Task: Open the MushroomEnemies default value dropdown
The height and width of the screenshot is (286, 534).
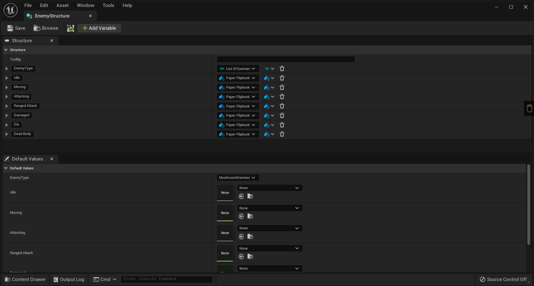Action: [238, 178]
